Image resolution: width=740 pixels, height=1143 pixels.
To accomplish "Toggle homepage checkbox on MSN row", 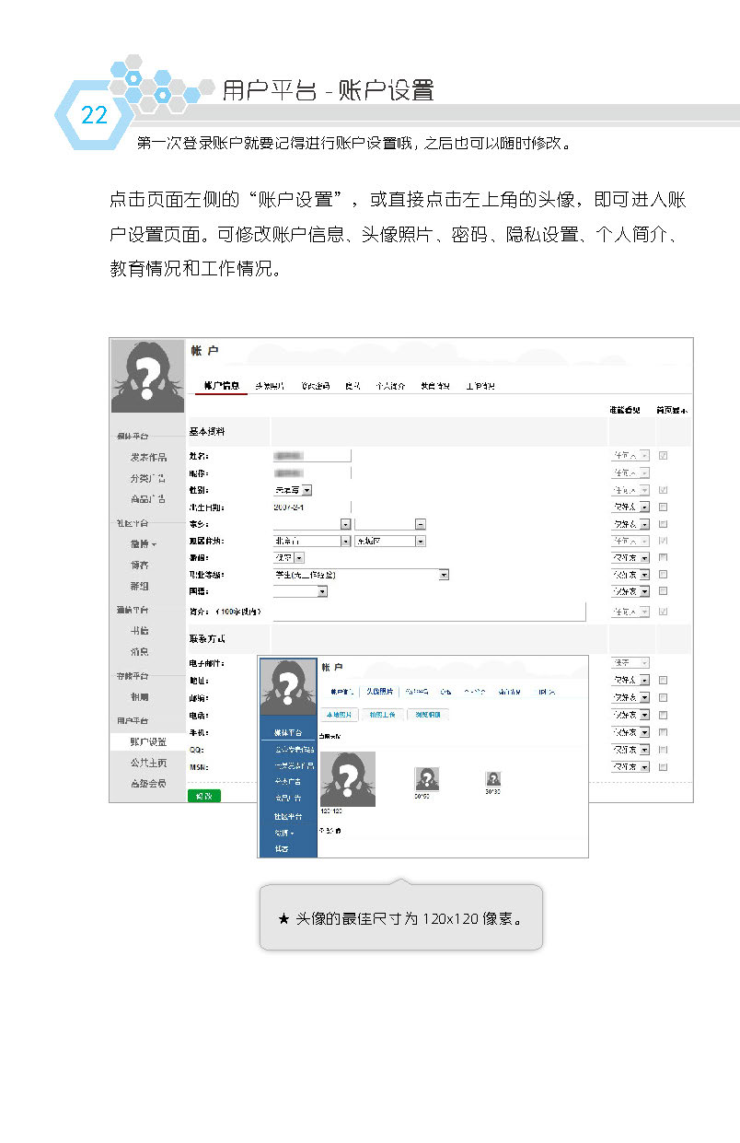I will click(664, 766).
